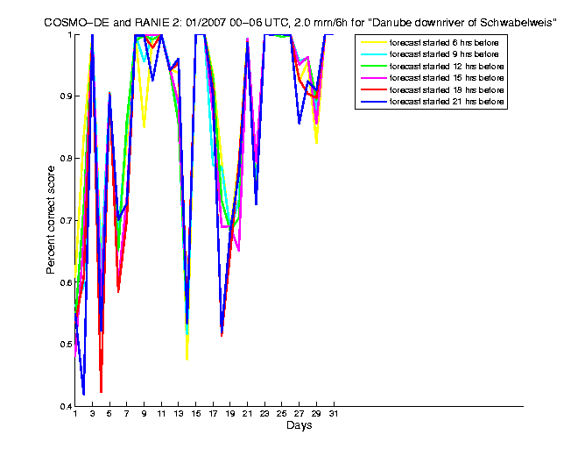Click y-axis tick label 0.8
This screenshot has height=456, width=578.
[x=66, y=159]
